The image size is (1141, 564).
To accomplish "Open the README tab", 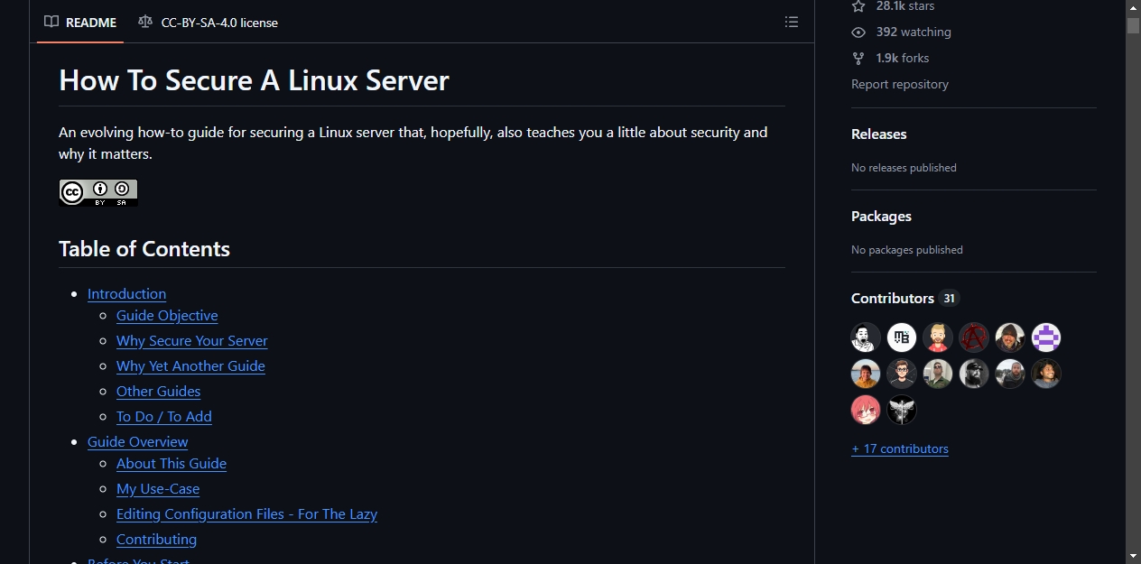I will (x=80, y=23).
